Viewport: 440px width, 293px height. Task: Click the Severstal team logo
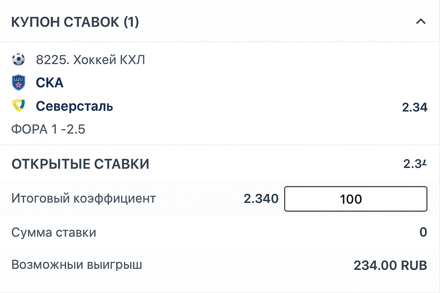click(x=19, y=106)
